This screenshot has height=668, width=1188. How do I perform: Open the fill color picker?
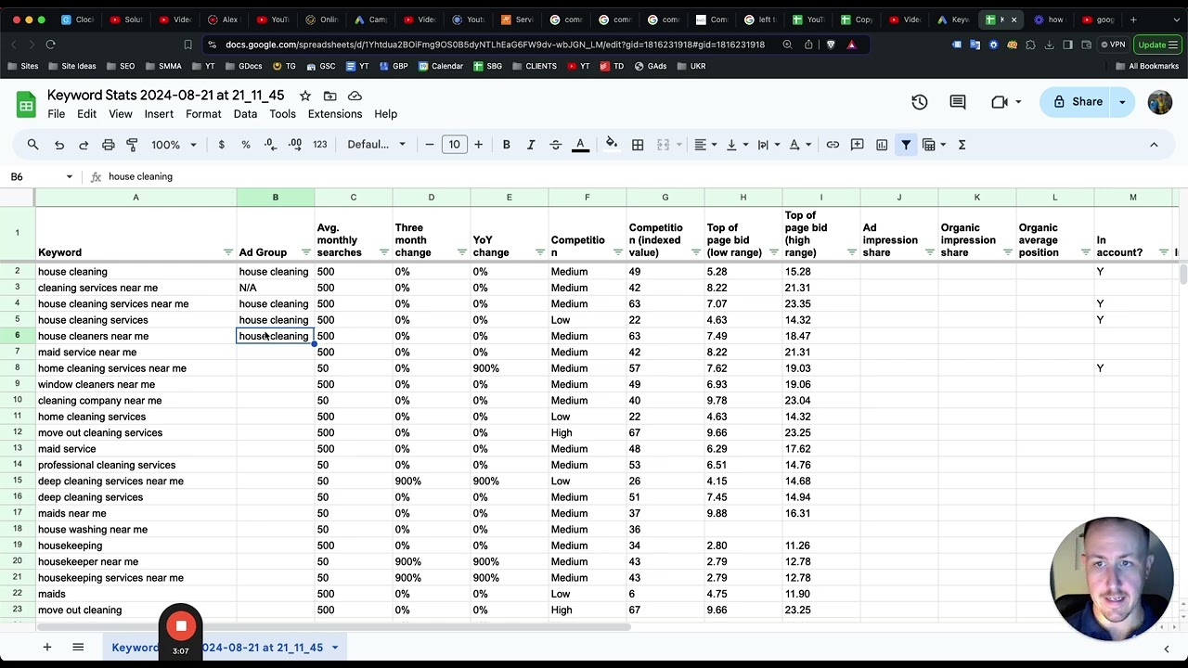point(612,145)
